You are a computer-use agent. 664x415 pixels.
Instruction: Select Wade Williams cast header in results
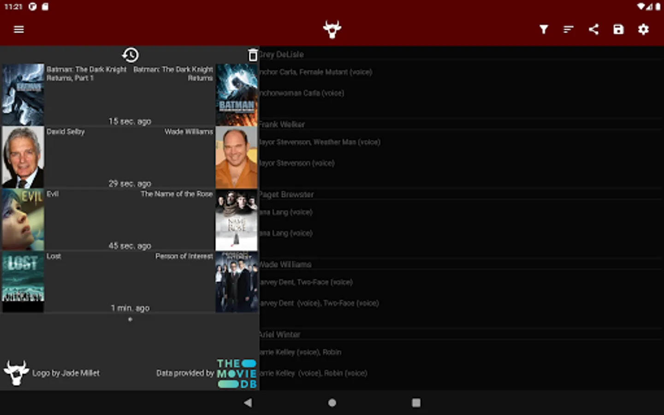pyautogui.click(x=285, y=265)
